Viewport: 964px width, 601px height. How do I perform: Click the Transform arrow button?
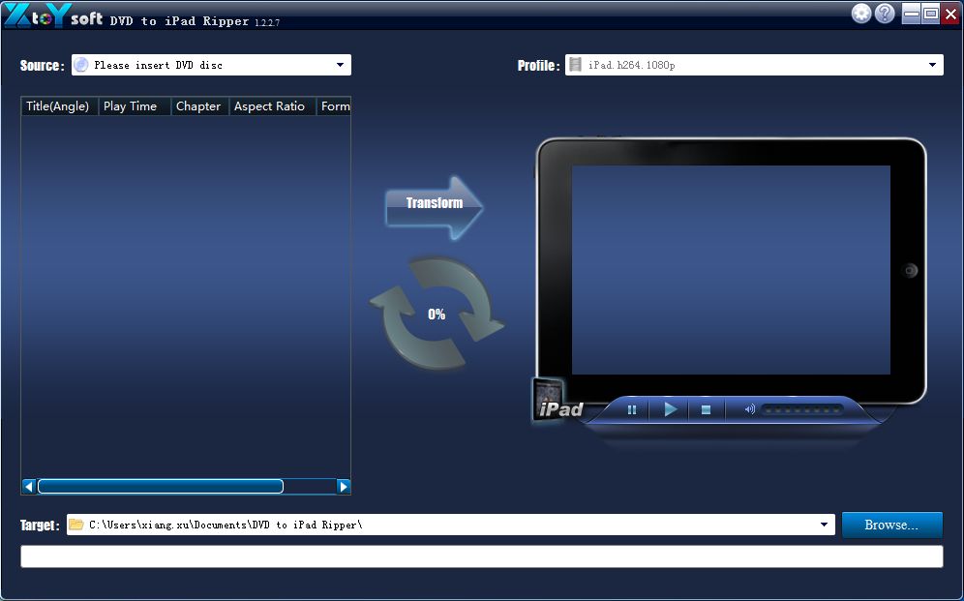[x=434, y=208]
